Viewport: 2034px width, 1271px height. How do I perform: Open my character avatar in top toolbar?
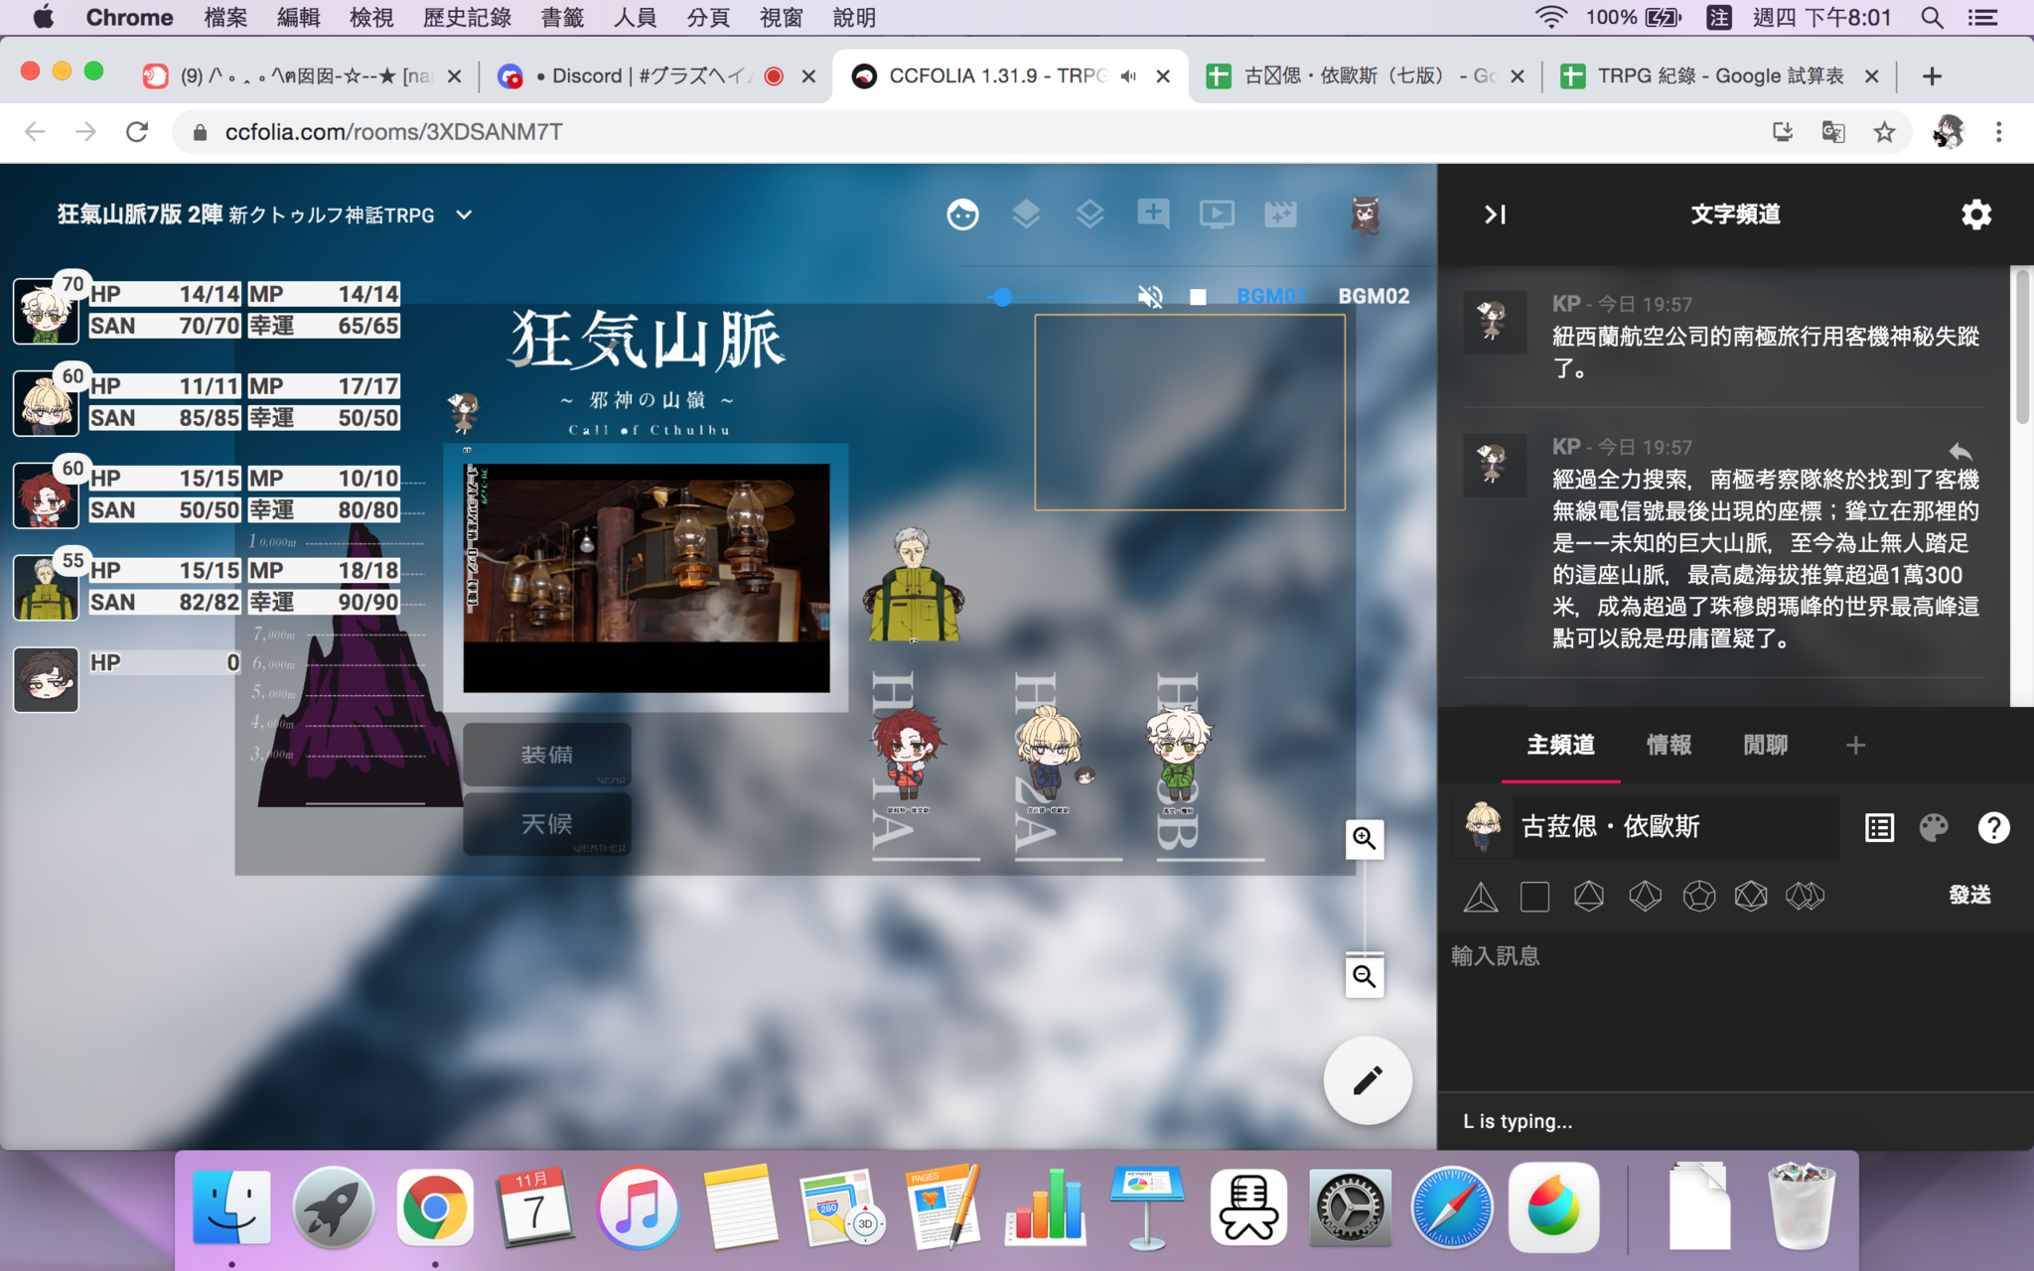1366,214
